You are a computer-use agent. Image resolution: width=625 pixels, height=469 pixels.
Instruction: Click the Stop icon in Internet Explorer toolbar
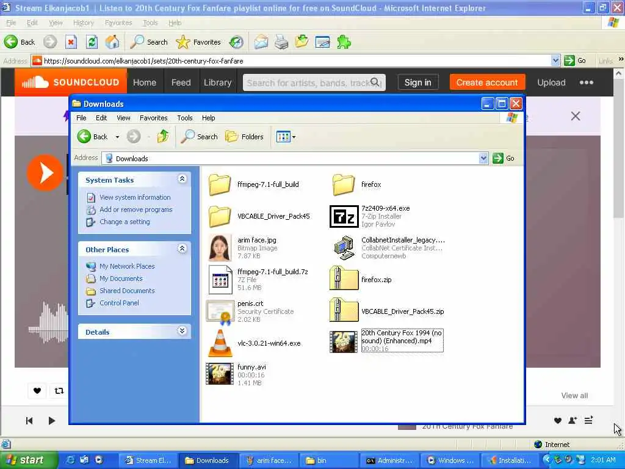point(71,42)
